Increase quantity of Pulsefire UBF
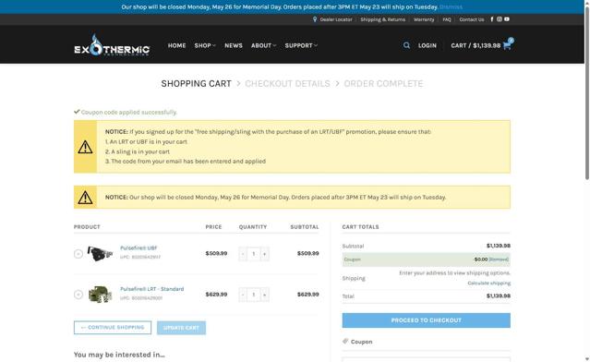This screenshot has width=590, height=362. (264, 254)
